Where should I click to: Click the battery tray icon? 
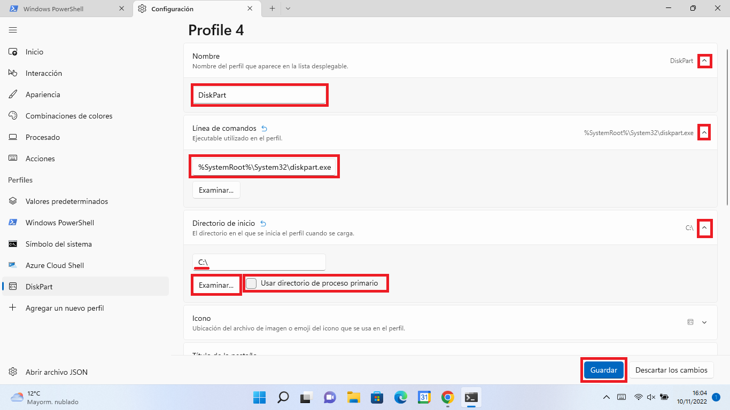pos(664,397)
